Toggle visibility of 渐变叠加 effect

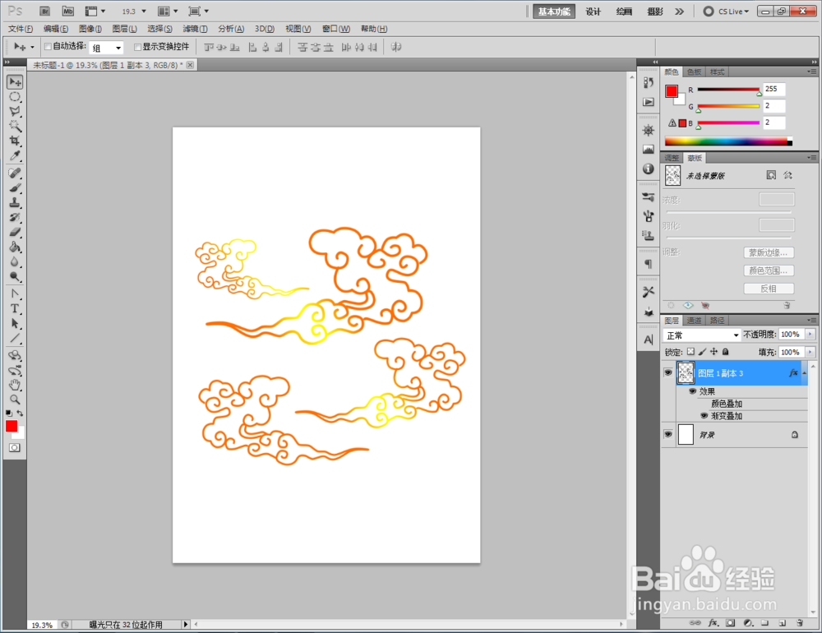click(x=704, y=416)
